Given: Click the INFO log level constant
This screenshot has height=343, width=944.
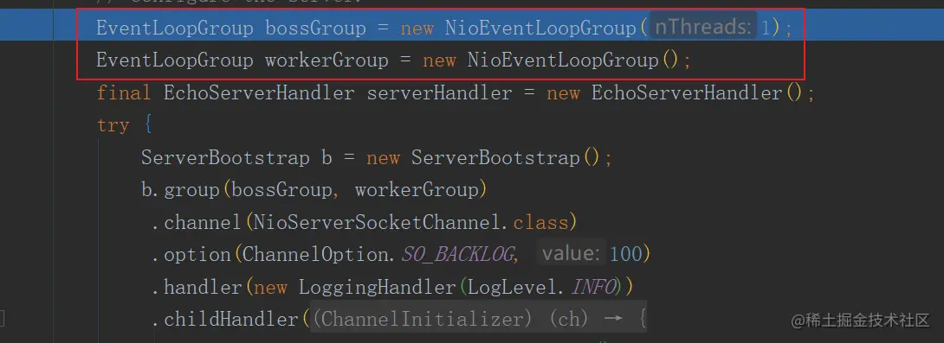Looking at the screenshot, I should (x=593, y=287).
